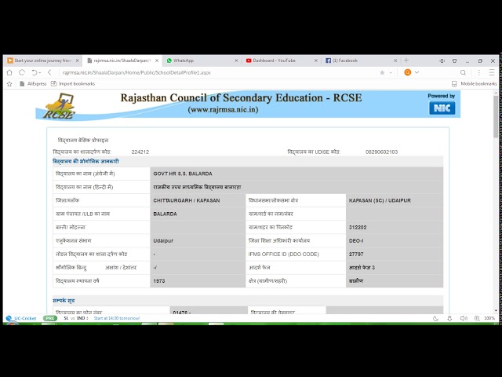This screenshot has height=377, width=502.
Task: Close the 'Start your online journey' tab
Action: click(77, 60)
